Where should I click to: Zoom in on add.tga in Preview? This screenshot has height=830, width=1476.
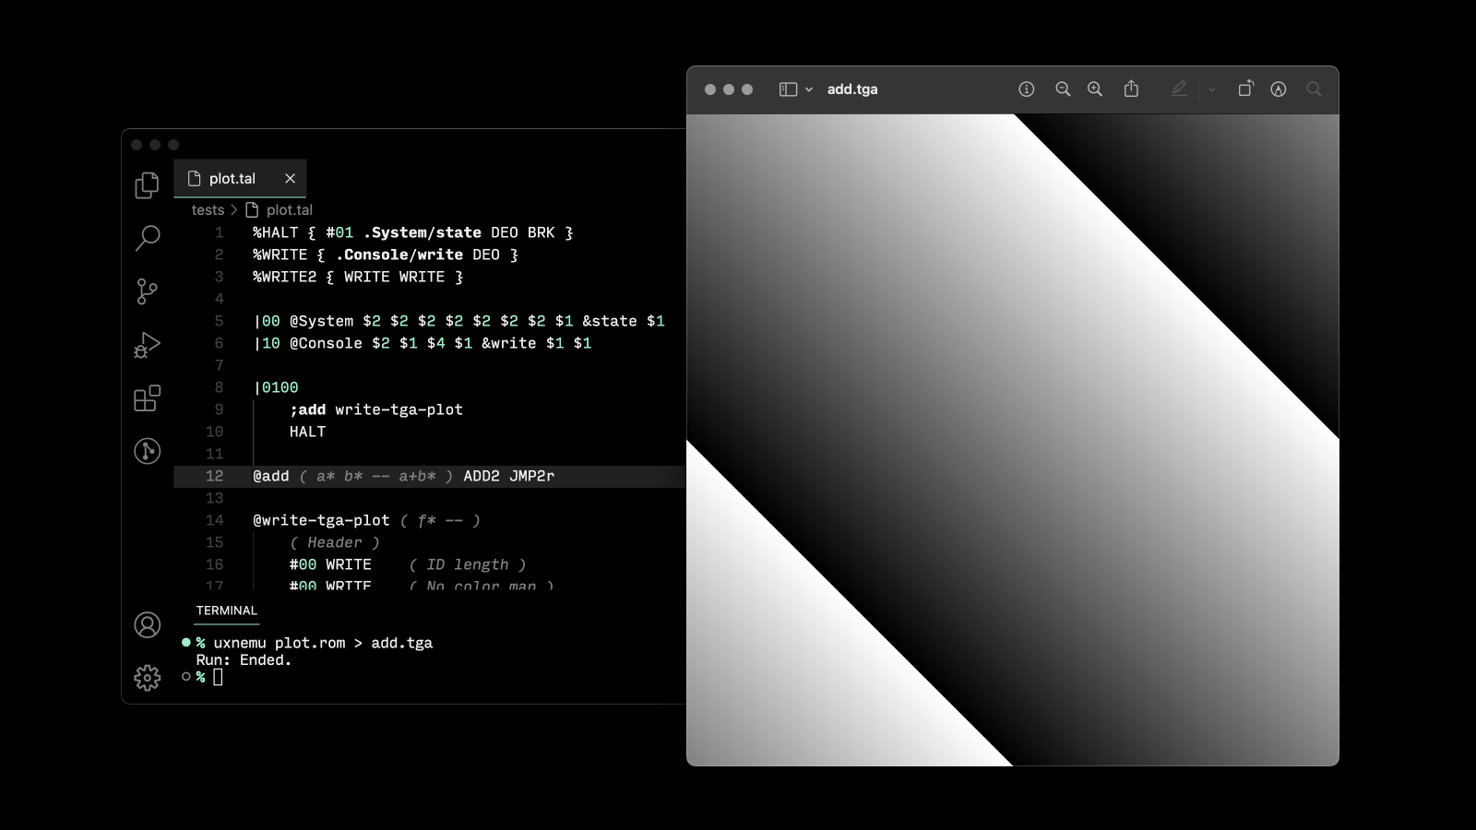[x=1095, y=89]
